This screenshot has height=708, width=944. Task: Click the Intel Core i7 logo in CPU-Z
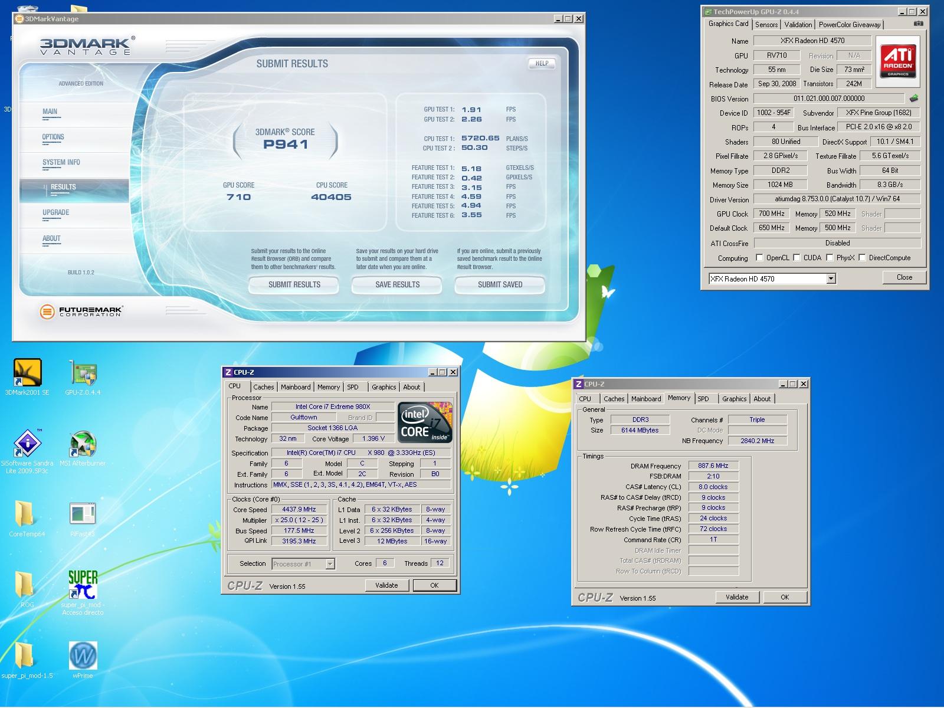425,422
